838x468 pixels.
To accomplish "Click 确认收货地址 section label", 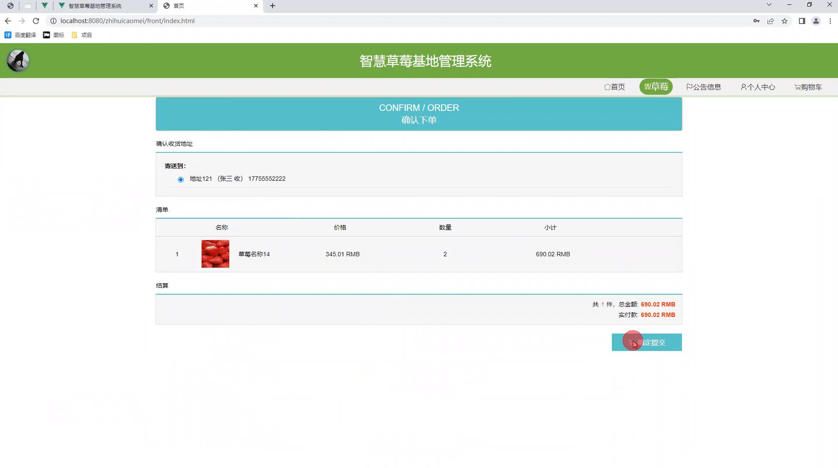I will (x=175, y=144).
